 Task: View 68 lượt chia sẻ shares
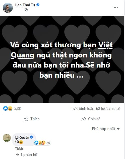[108, 109]
